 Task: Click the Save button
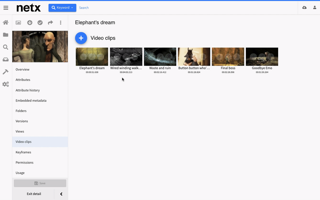pyautogui.click(x=40, y=183)
